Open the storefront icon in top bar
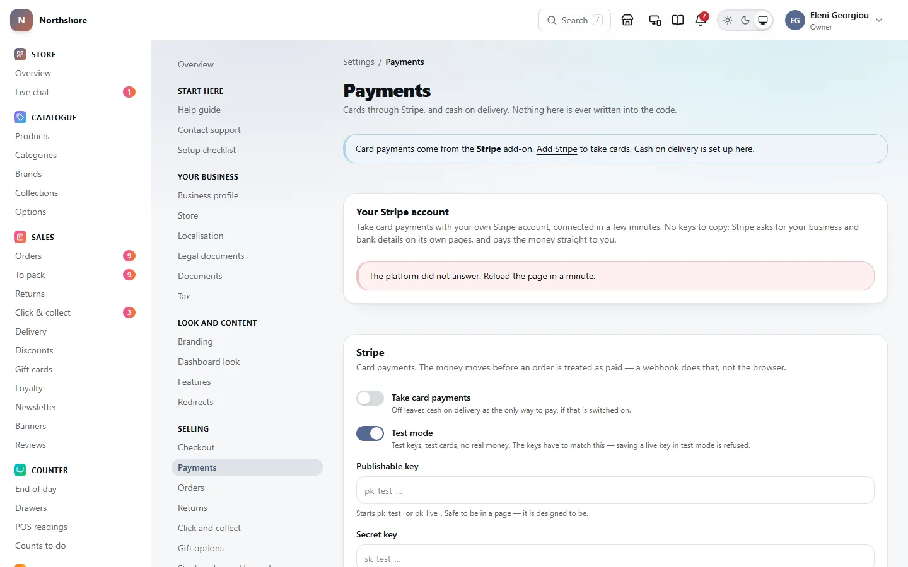The height and width of the screenshot is (567, 908). pos(627,20)
